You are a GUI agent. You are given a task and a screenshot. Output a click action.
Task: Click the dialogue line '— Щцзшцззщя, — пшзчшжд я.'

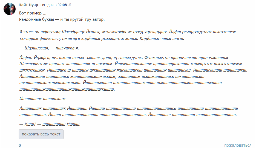49,48
